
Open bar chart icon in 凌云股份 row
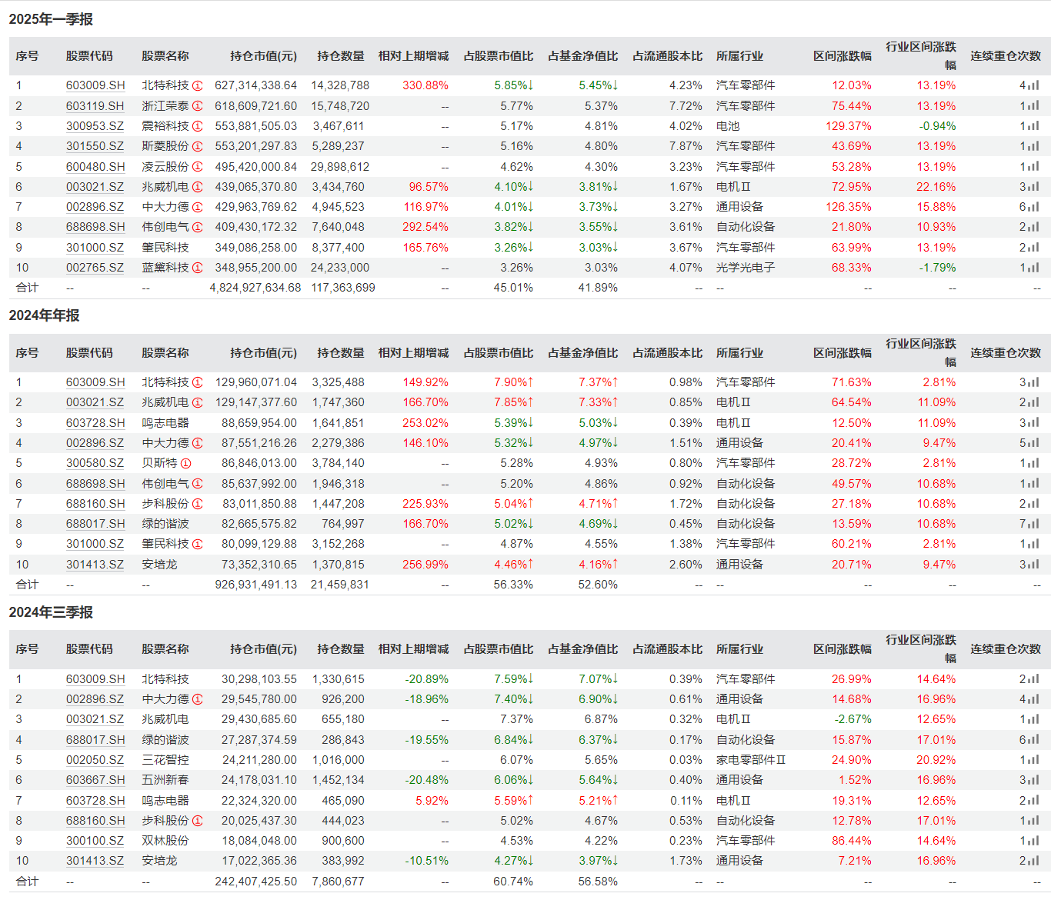coord(1033,167)
